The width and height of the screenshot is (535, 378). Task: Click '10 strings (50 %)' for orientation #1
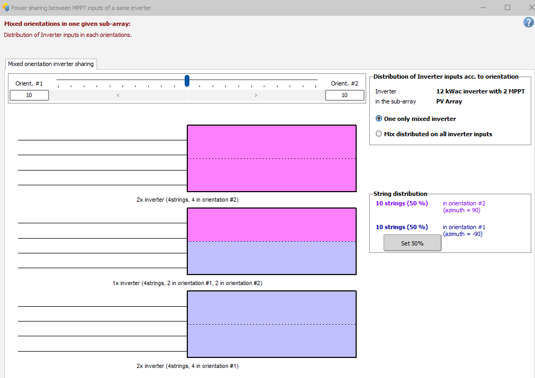tap(402, 227)
